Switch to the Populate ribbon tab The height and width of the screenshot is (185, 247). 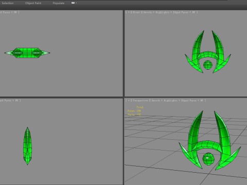pos(59,3)
